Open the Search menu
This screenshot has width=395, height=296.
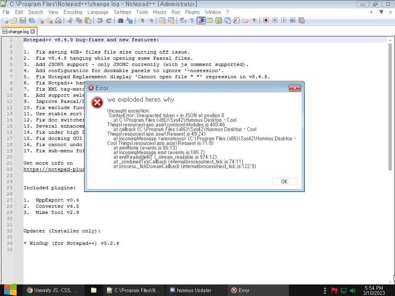pos(35,12)
